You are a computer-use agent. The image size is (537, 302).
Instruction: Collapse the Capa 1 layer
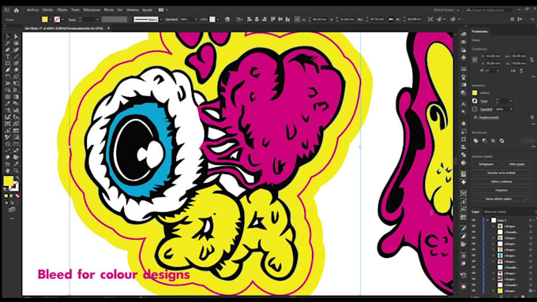click(487, 220)
